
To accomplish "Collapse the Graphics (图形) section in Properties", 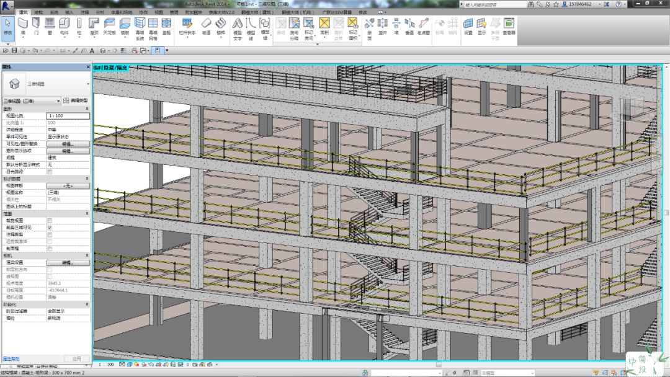I will coord(87,109).
